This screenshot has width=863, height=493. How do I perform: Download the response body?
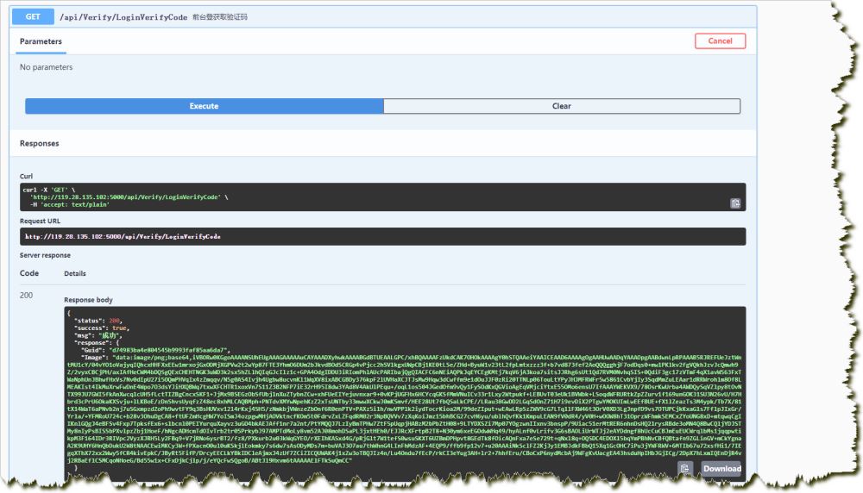point(721,469)
